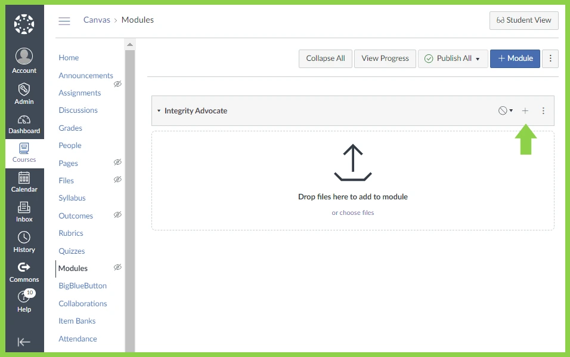Click the Integrity Advocate module title
This screenshot has height=357, width=570.
(196, 110)
